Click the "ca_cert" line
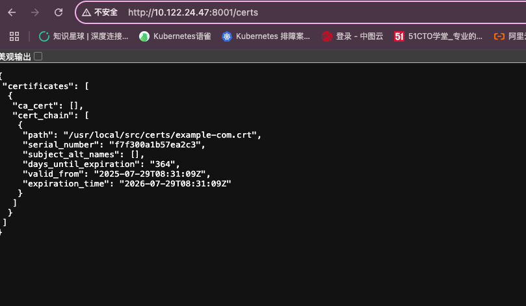Screen dimensions: 526x306 (47, 106)
